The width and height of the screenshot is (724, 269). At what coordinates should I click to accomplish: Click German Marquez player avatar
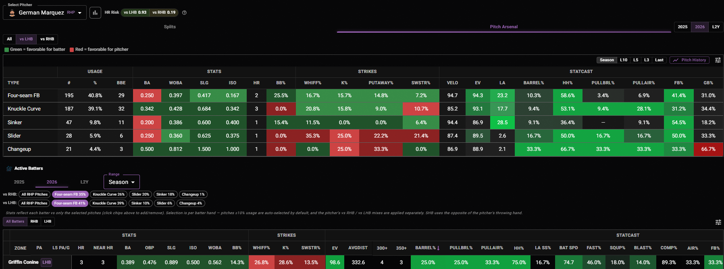click(12, 13)
